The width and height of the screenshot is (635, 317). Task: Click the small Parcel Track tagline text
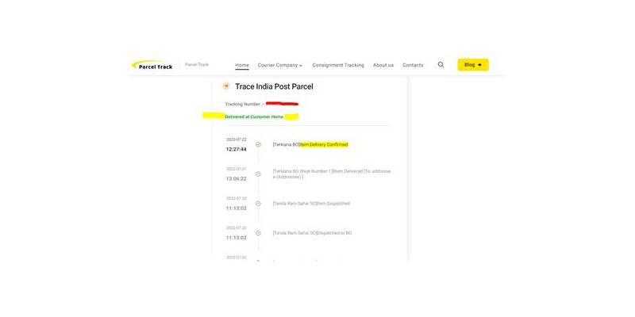(197, 65)
